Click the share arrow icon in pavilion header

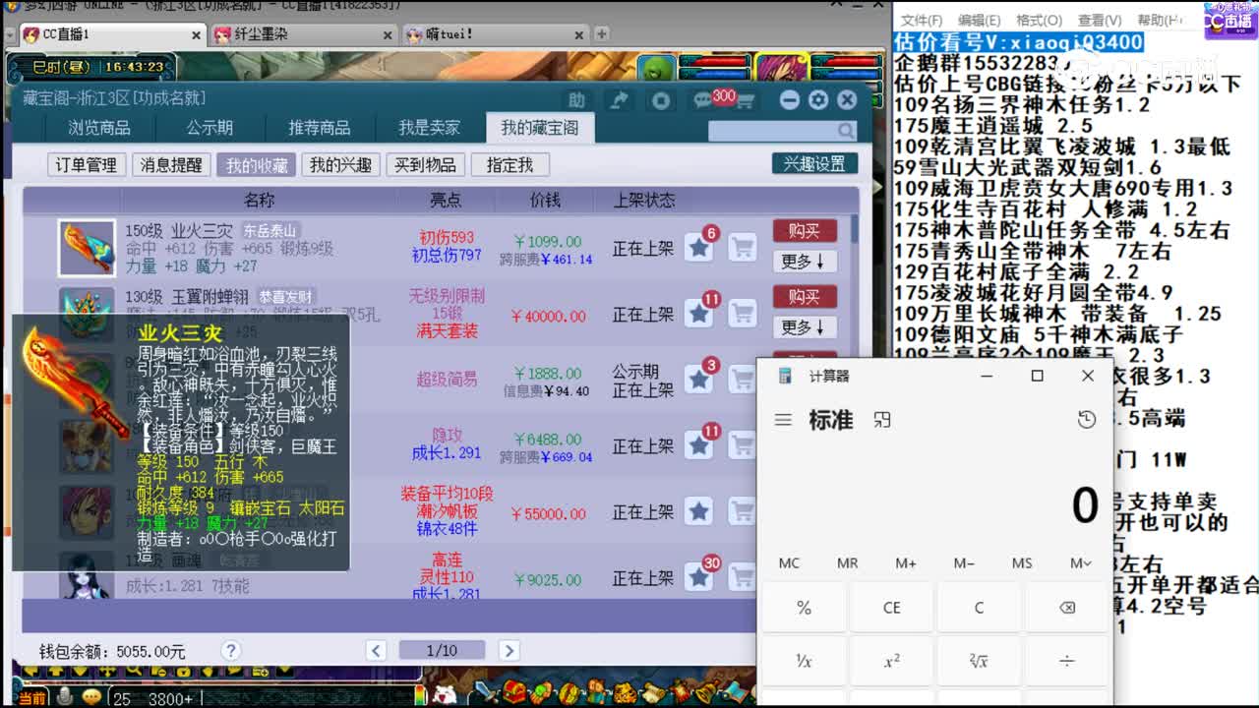tap(620, 100)
